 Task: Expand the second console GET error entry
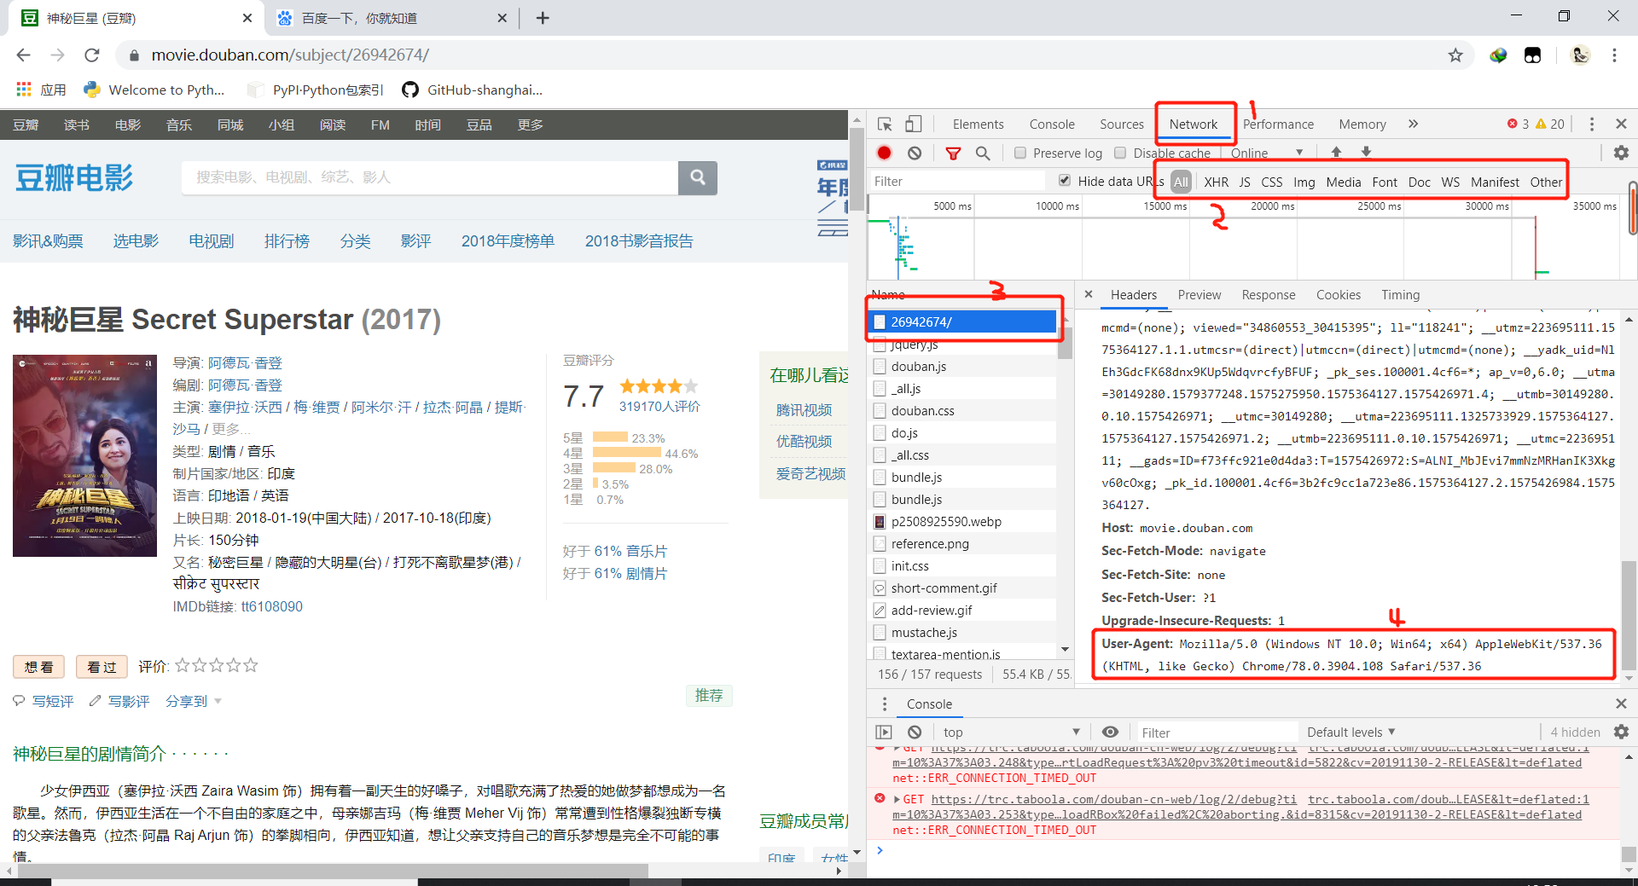pyautogui.click(x=897, y=799)
